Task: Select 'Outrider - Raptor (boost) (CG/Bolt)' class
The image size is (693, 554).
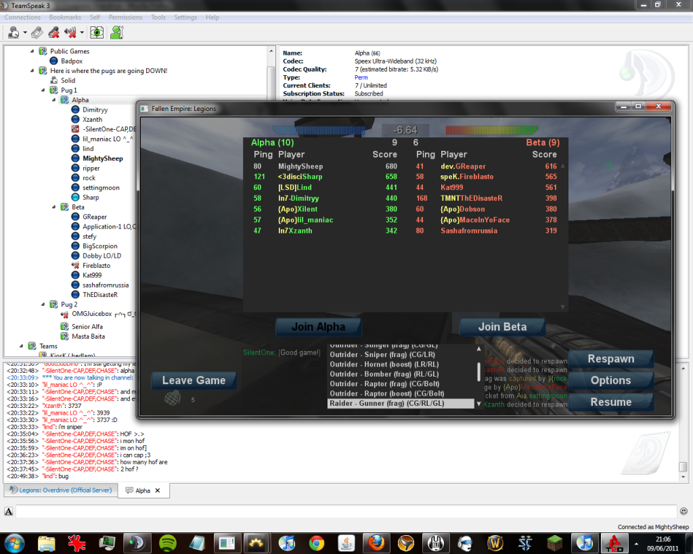Action: (401, 394)
